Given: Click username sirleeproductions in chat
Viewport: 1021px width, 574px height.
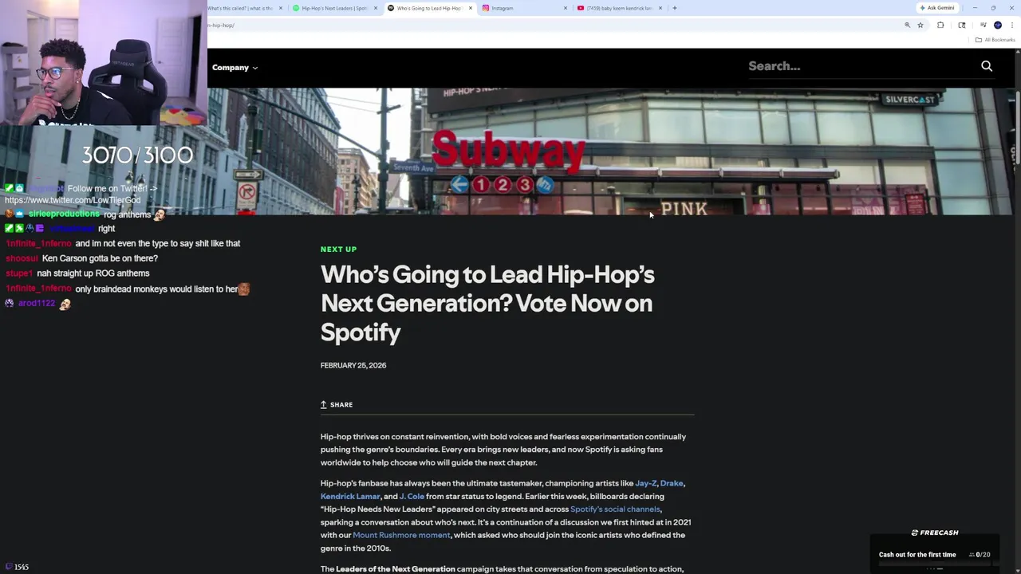Looking at the screenshot, I should click(x=64, y=214).
